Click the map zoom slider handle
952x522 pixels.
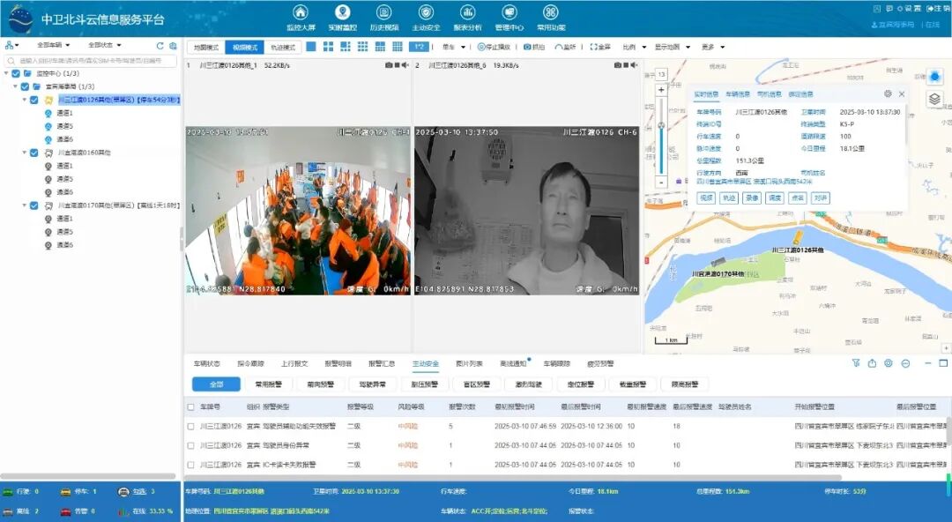[661, 126]
